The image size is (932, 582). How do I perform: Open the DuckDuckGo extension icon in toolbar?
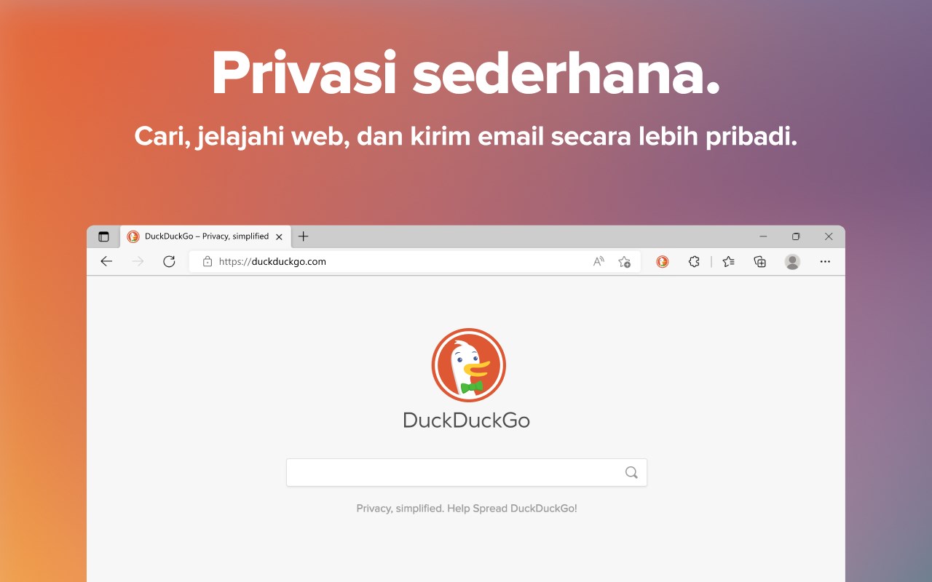pos(663,261)
